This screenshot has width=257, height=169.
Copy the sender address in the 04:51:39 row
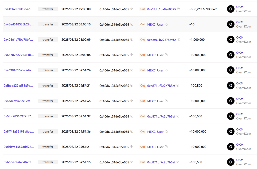pyautogui.click(x=132, y=116)
